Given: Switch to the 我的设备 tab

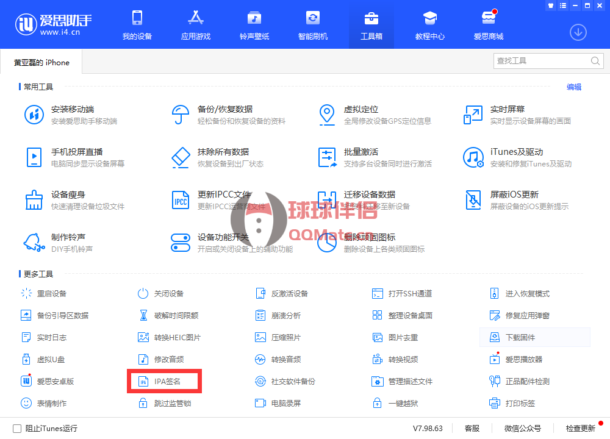Looking at the screenshot, I should tap(137, 25).
